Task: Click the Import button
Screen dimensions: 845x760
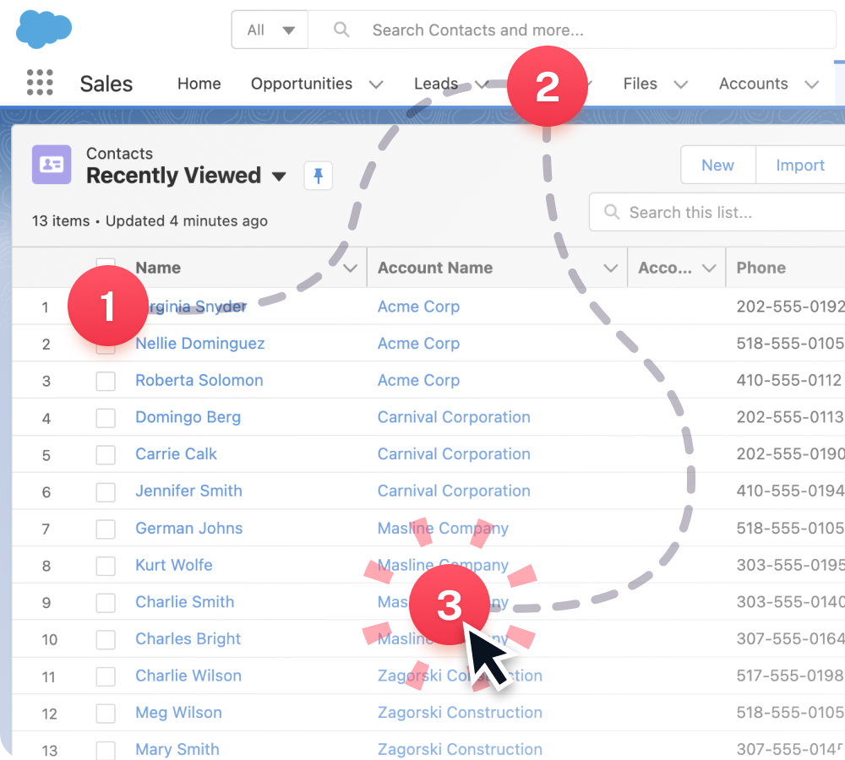Action: [x=799, y=165]
